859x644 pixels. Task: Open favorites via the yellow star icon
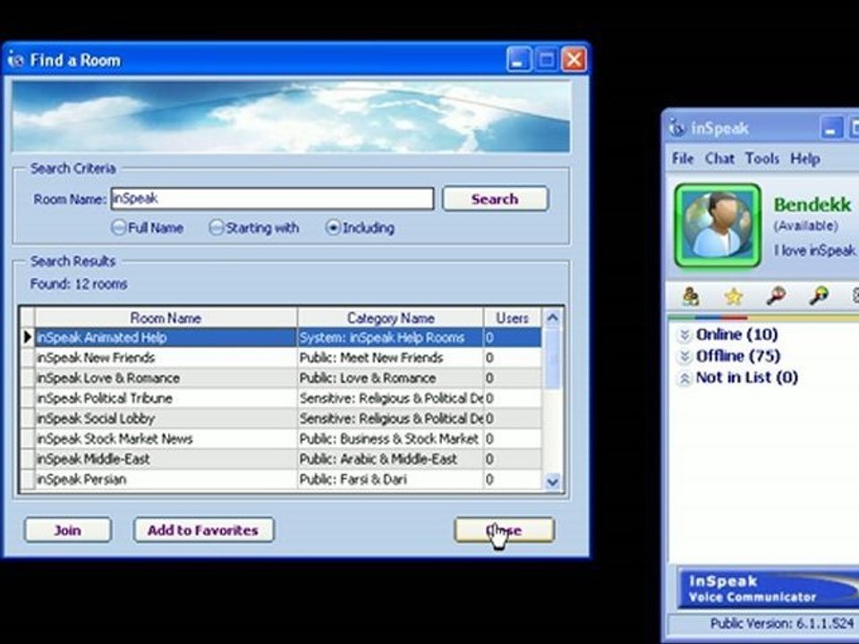(733, 296)
